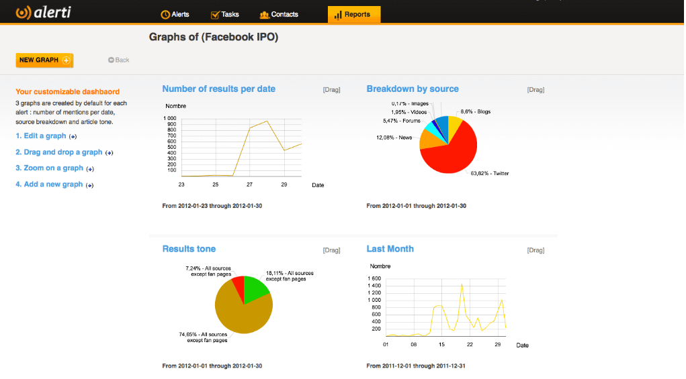
Task: Click the 'Breakdown by source' title
Action: 413,89
